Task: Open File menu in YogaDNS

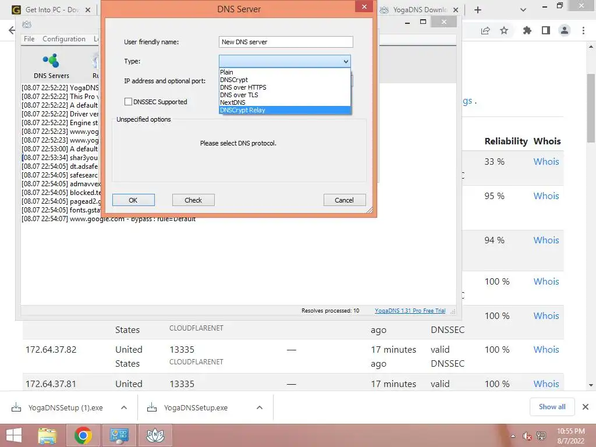Action: click(29, 39)
